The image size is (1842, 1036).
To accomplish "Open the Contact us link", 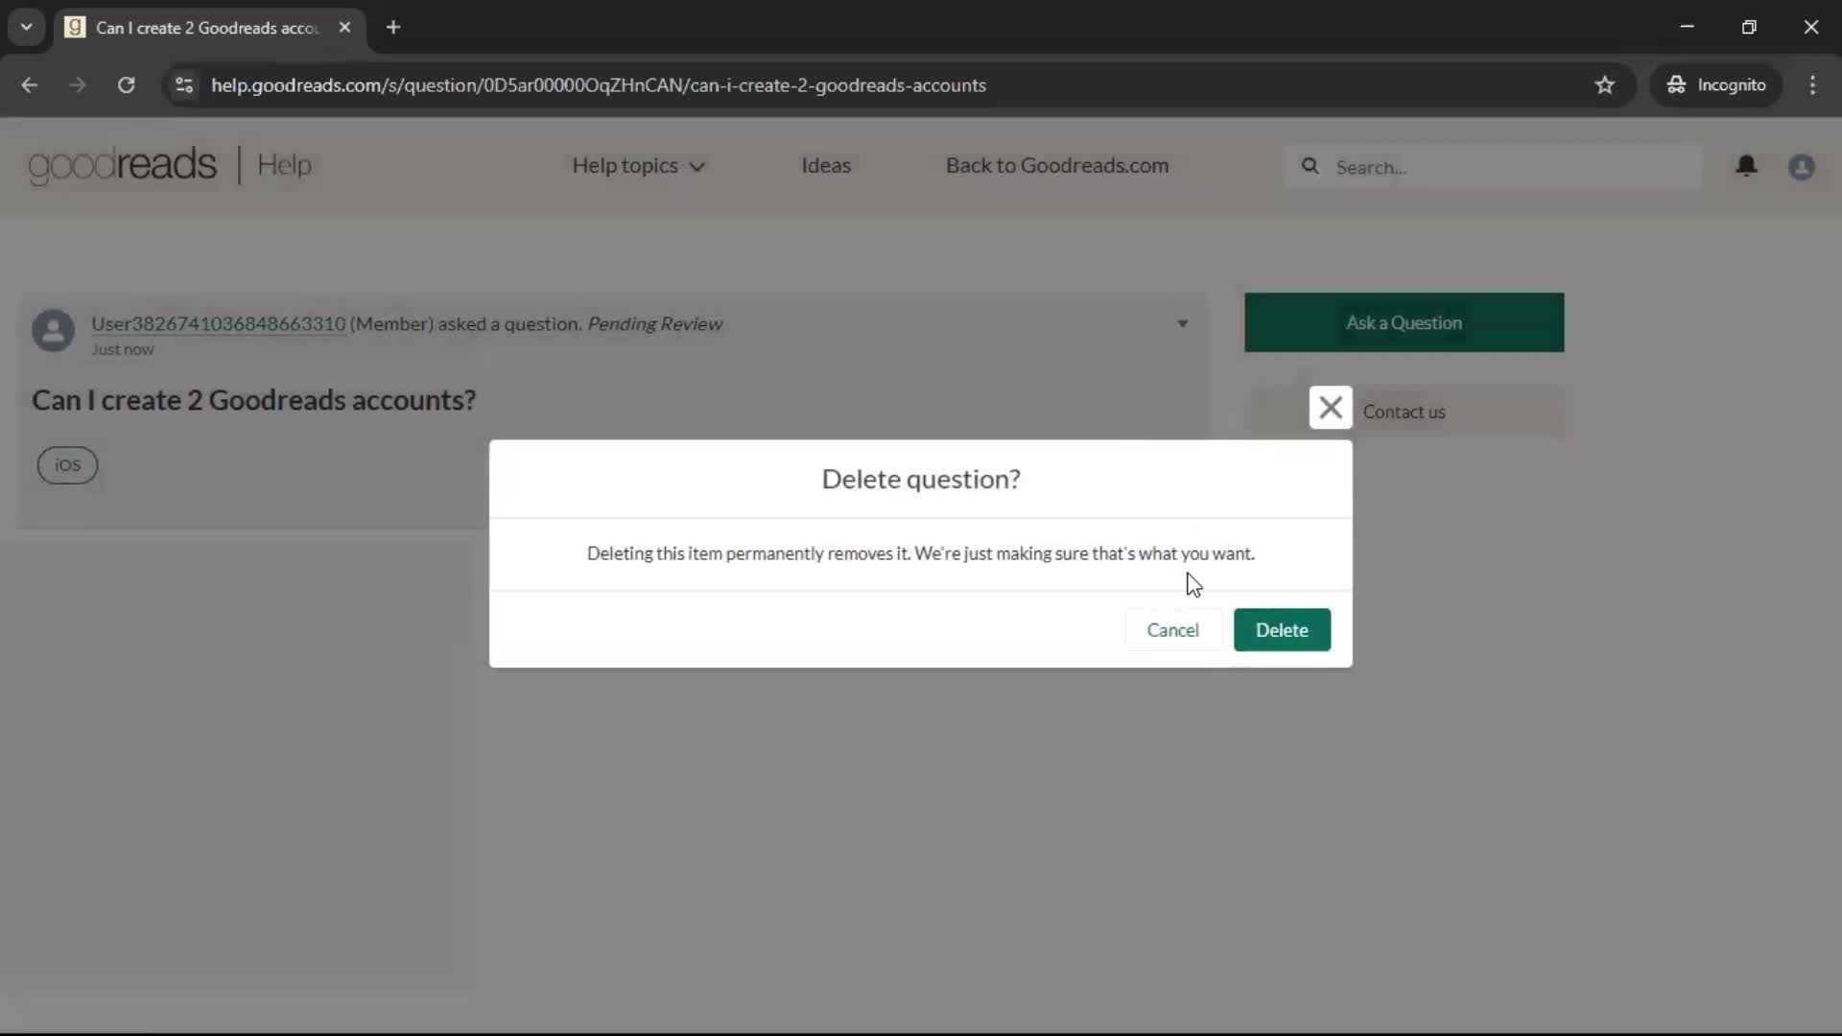I will (x=1404, y=412).
